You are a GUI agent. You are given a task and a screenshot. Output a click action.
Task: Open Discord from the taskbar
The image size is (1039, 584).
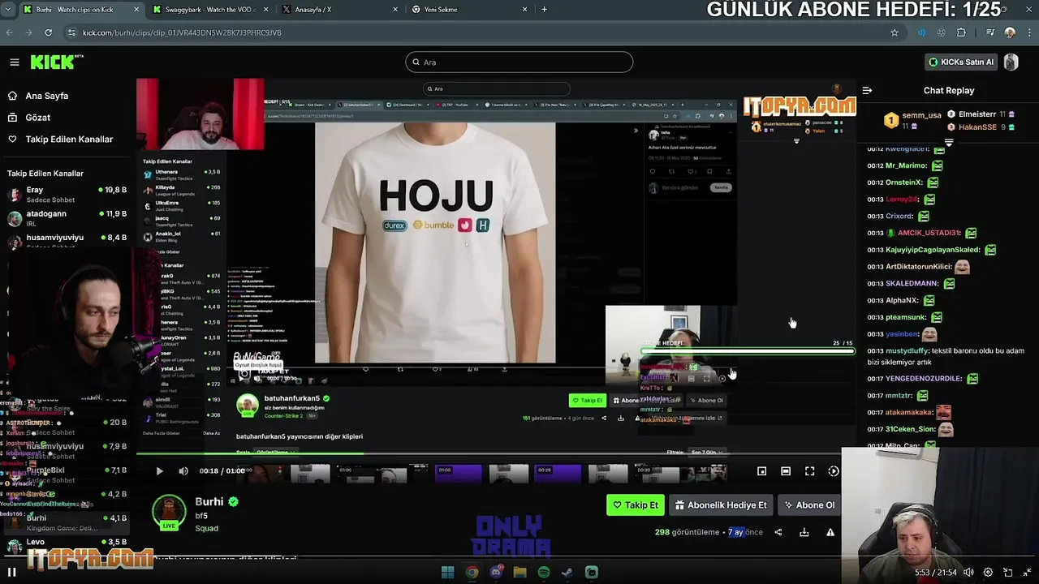click(496, 573)
